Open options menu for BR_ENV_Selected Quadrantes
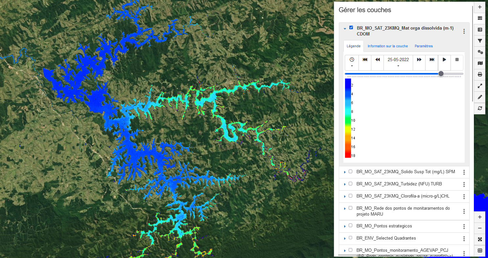488x258 pixels. click(x=464, y=239)
